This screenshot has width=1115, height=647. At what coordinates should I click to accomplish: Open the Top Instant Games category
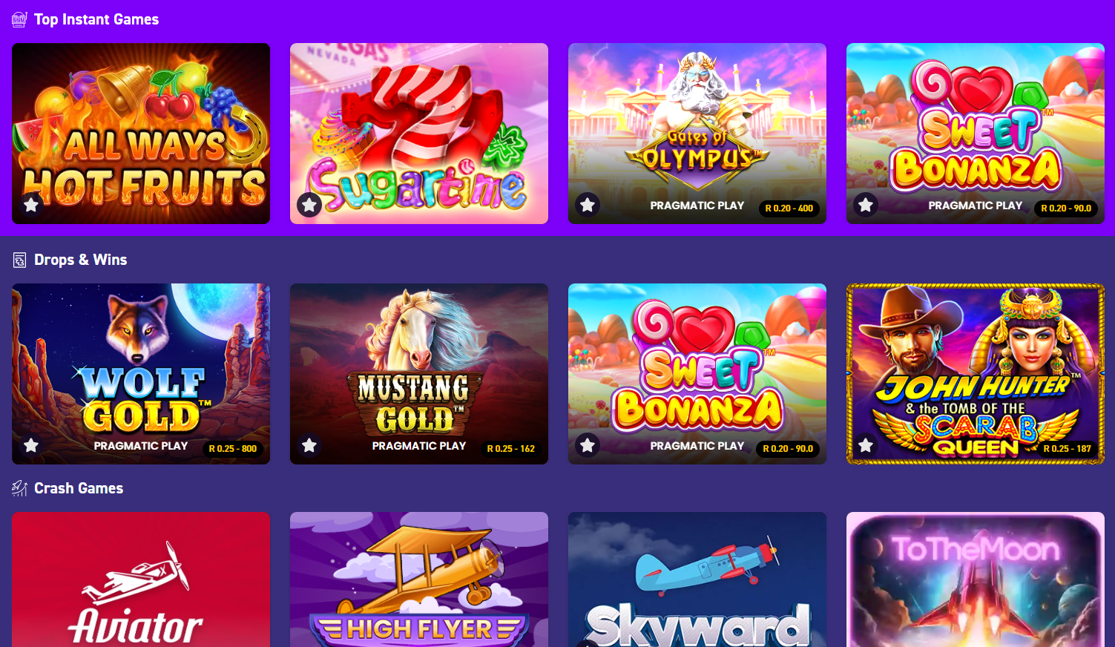tap(96, 19)
